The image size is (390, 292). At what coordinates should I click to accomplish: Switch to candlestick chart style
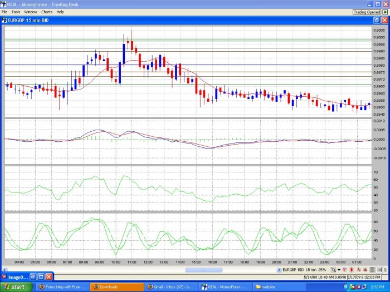tap(352, 270)
